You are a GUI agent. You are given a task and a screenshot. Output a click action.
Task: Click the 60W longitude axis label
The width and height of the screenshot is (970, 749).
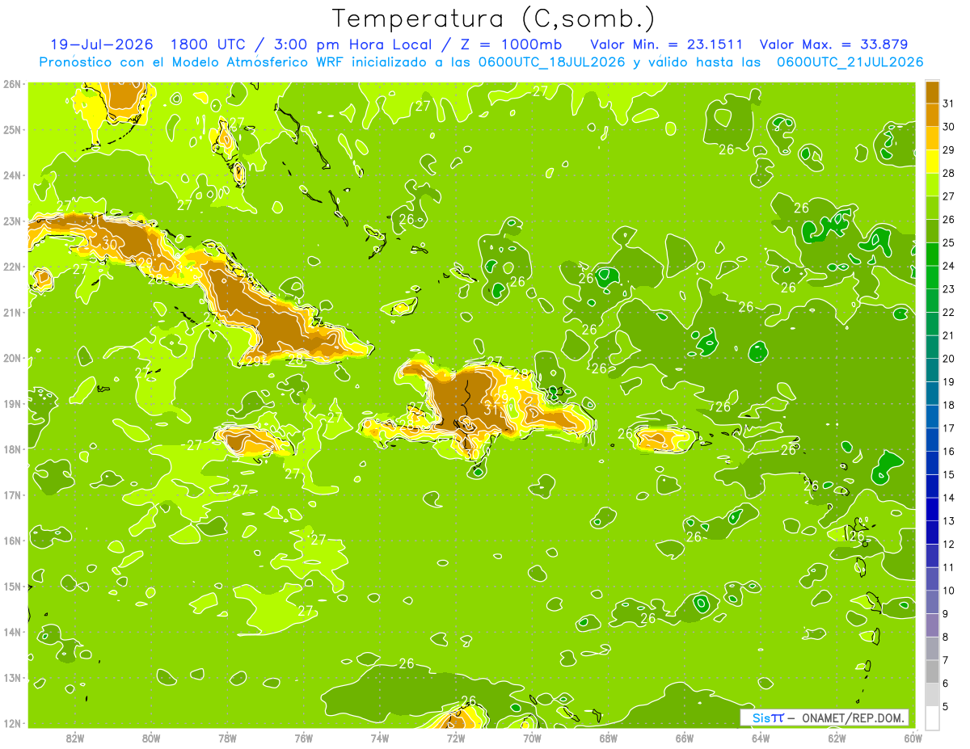point(913,738)
